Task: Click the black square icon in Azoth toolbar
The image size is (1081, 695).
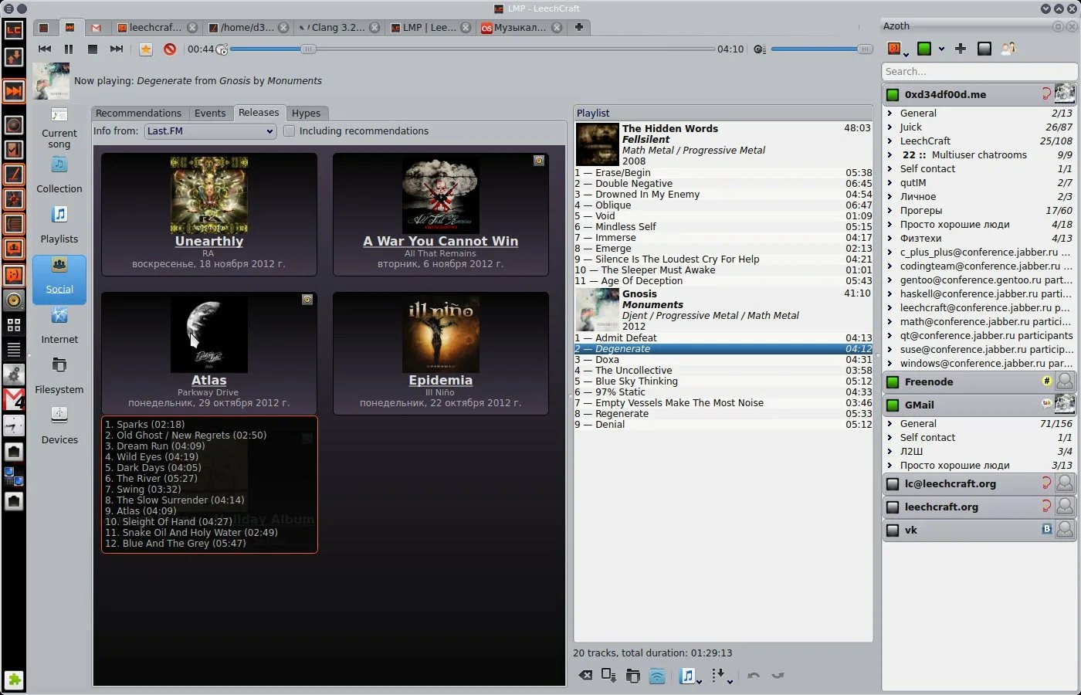Action: (984, 49)
